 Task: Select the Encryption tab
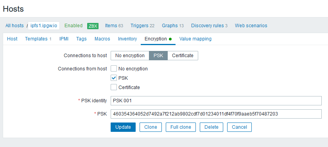158,39
